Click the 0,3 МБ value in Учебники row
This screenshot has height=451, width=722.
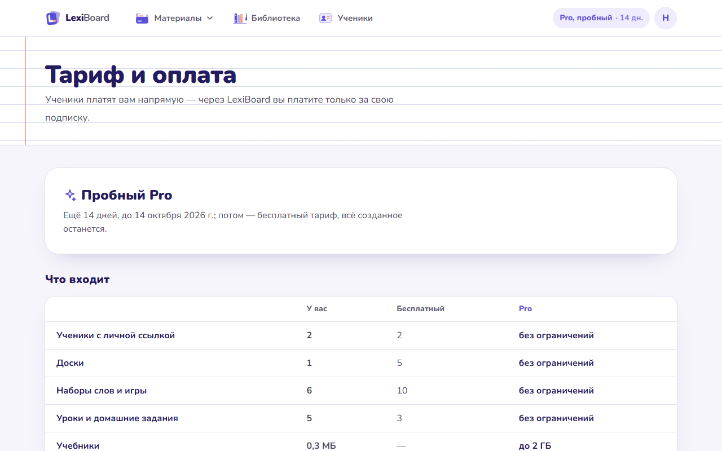coord(322,446)
